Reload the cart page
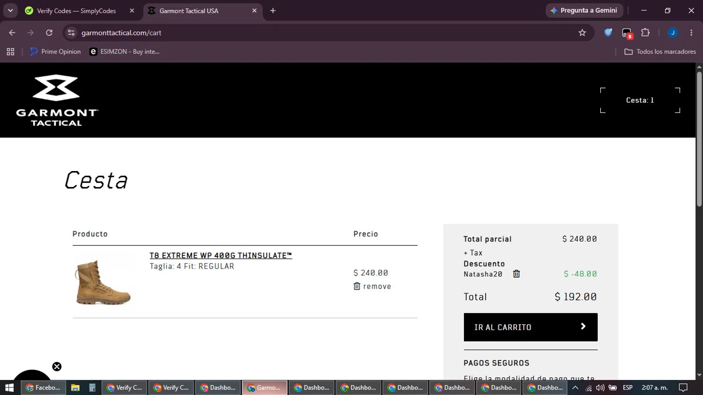The width and height of the screenshot is (703, 395). click(49, 33)
